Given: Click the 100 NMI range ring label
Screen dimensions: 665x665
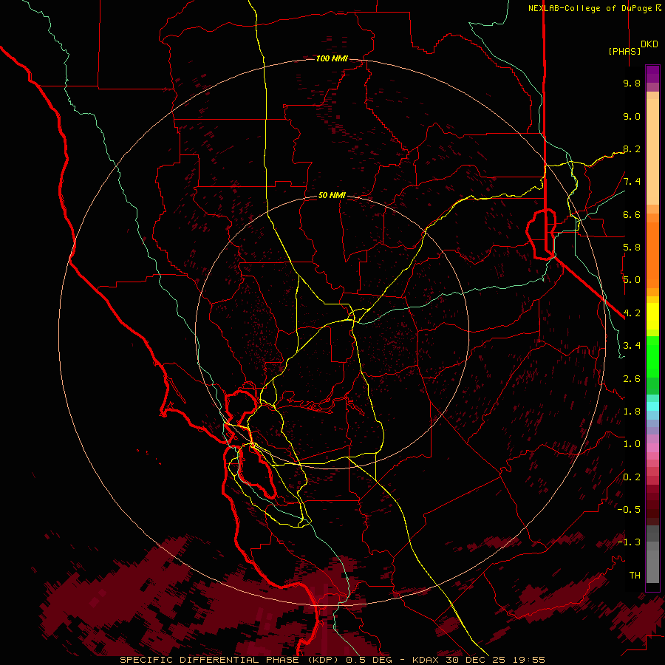Looking at the screenshot, I should pos(332,58).
